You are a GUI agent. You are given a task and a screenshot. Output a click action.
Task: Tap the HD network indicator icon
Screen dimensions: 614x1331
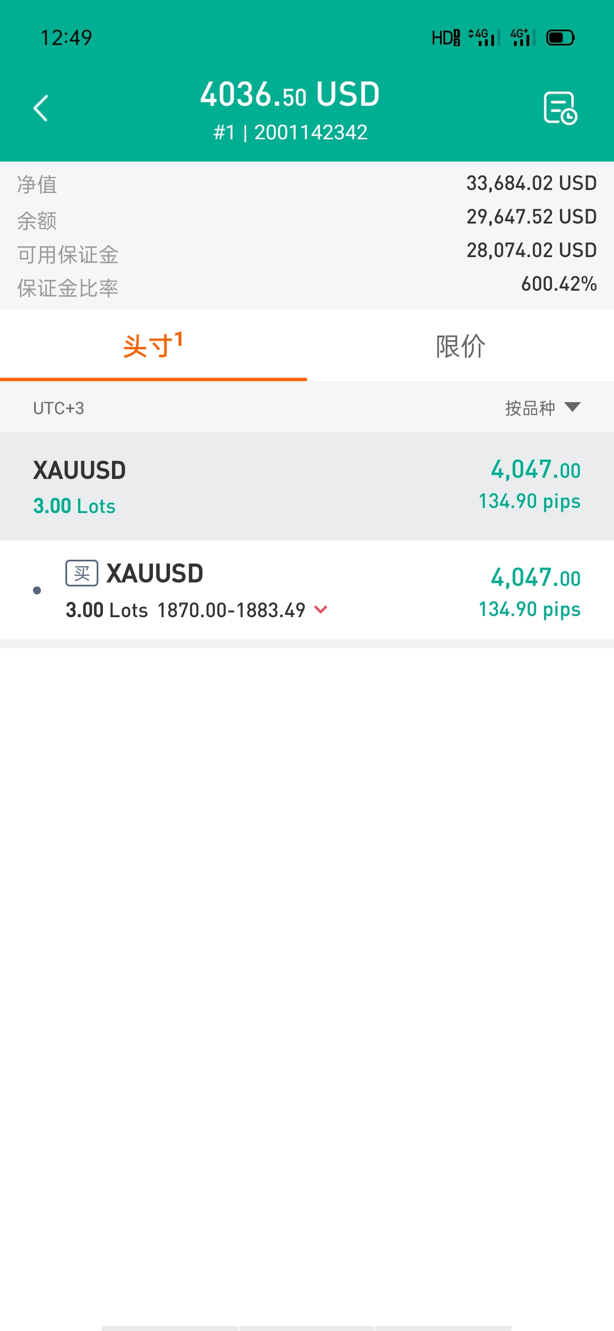click(446, 38)
